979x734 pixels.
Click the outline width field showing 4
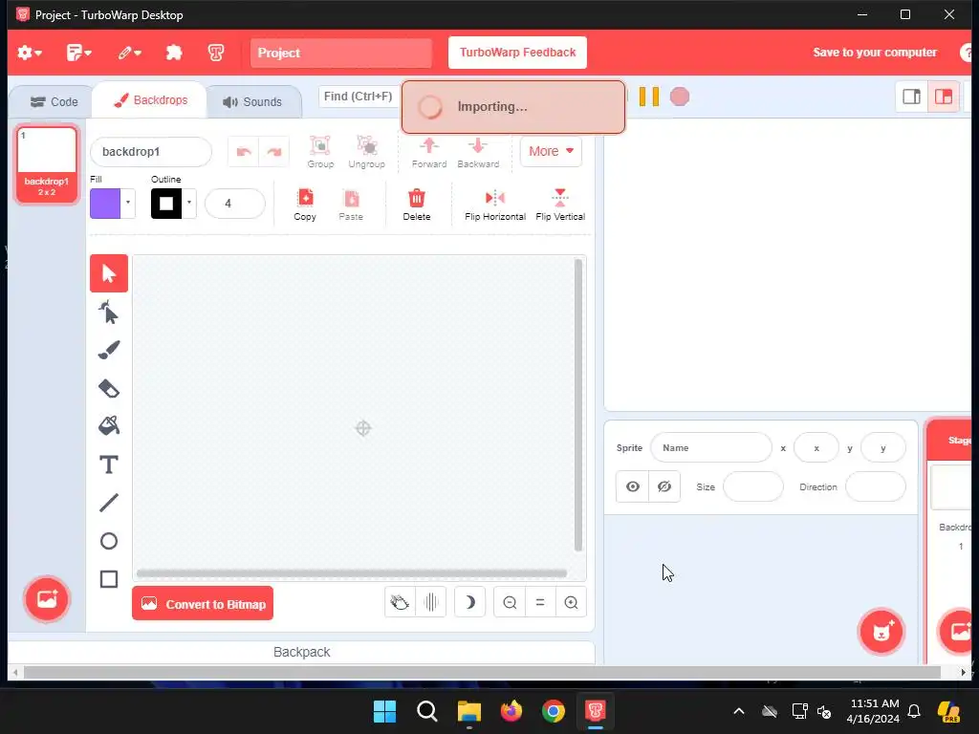point(235,204)
